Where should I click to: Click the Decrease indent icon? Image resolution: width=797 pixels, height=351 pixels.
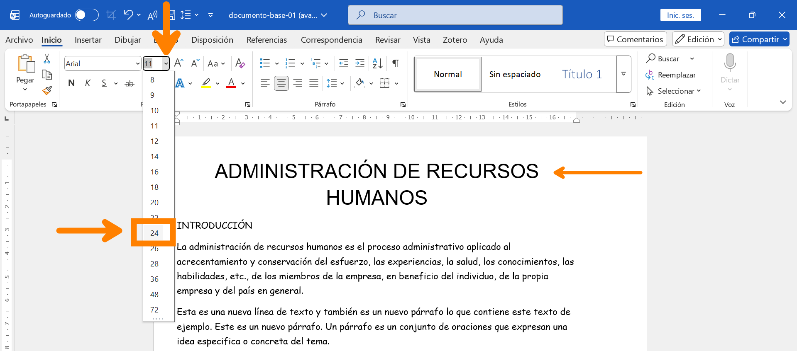pyautogui.click(x=344, y=63)
